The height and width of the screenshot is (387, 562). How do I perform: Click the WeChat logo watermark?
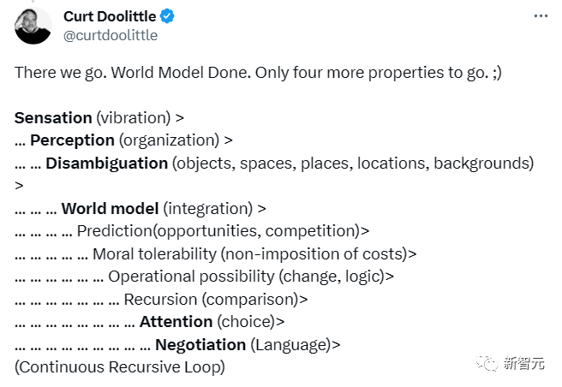(x=487, y=363)
